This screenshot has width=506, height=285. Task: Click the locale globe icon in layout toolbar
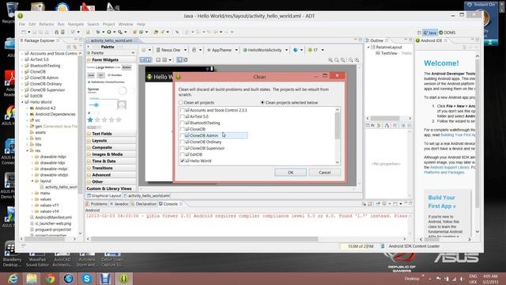click(x=296, y=50)
